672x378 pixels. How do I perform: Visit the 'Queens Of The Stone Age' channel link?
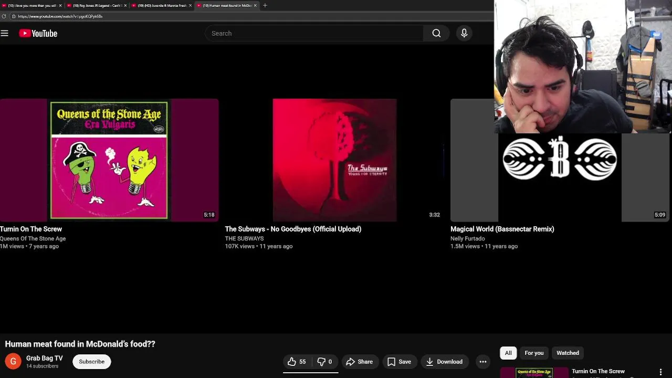(x=33, y=238)
